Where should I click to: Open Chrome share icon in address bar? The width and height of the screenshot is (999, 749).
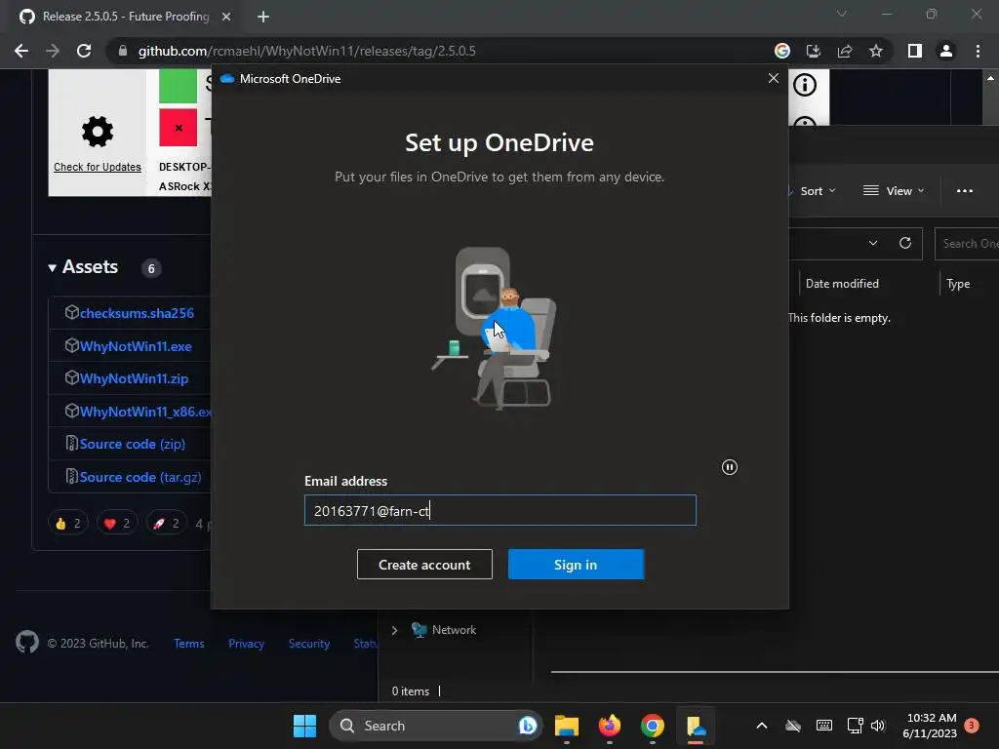click(845, 51)
